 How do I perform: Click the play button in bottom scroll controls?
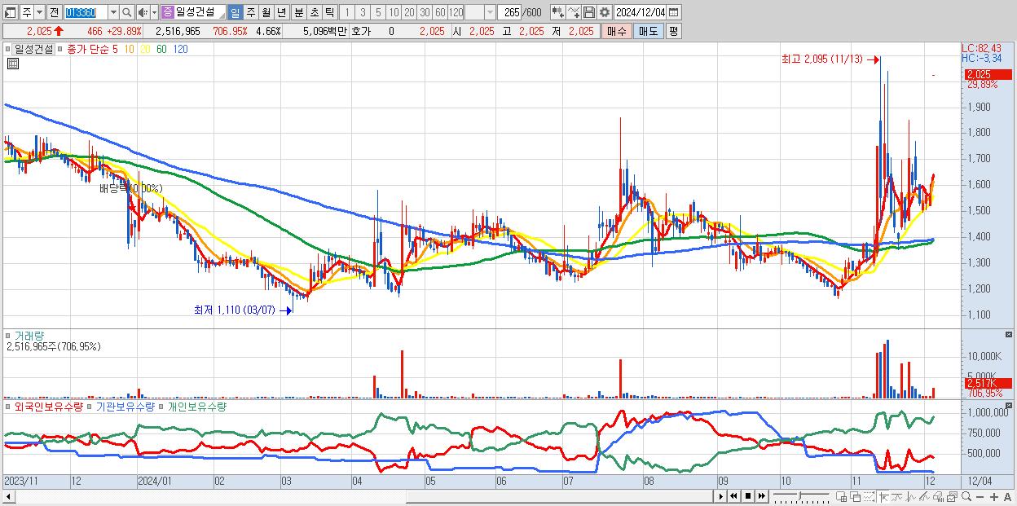tap(721, 496)
